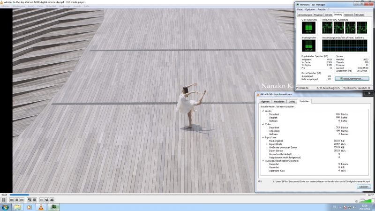
Task: Select Task Manager taskbar icon
Action: (53, 207)
